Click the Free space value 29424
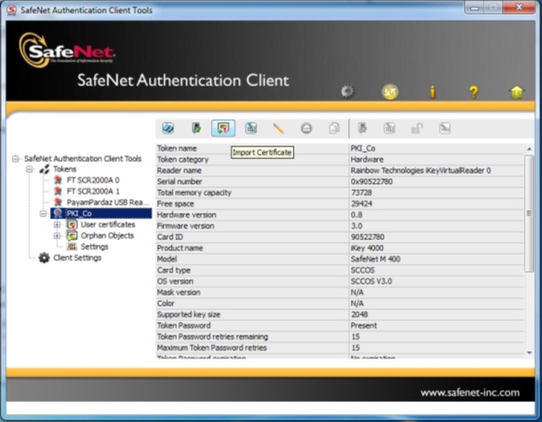 (x=362, y=204)
